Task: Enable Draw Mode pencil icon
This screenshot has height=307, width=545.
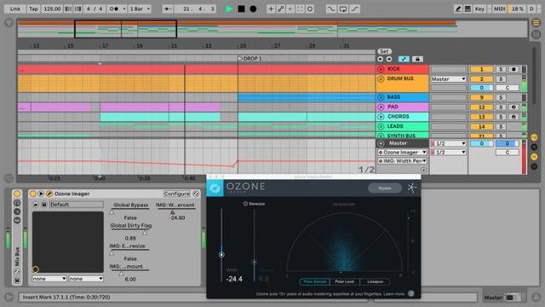Action: [458, 9]
